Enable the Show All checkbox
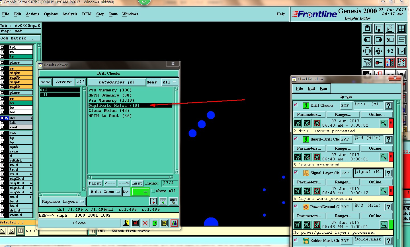410x247 pixels. [x=153, y=191]
